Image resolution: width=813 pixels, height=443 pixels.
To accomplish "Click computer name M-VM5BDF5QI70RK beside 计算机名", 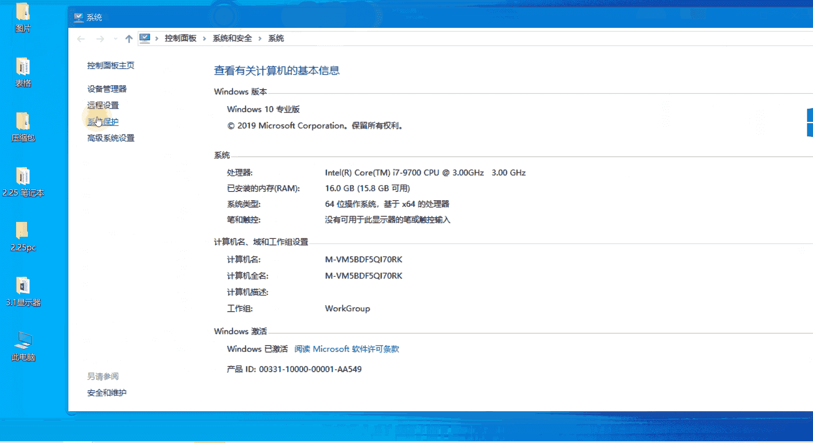I will 364,259.
